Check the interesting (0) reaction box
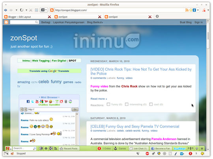The height and width of the screenshot is (159, 213). (x=127, y=104)
